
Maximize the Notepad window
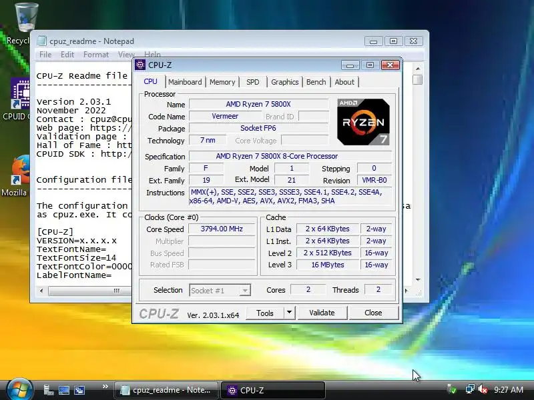tap(393, 41)
